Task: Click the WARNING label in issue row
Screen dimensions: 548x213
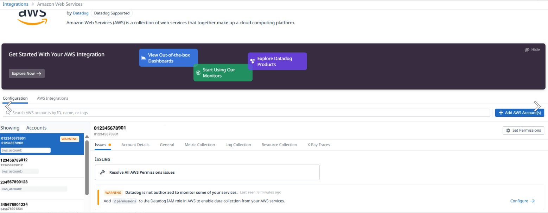Action: (113, 193)
